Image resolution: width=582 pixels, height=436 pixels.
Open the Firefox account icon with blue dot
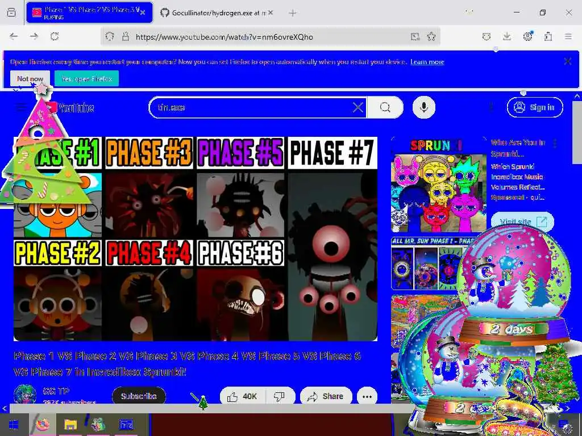coord(528,36)
